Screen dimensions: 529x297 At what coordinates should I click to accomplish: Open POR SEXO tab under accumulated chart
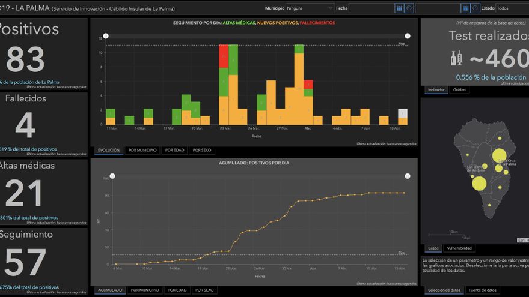[204, 290]
